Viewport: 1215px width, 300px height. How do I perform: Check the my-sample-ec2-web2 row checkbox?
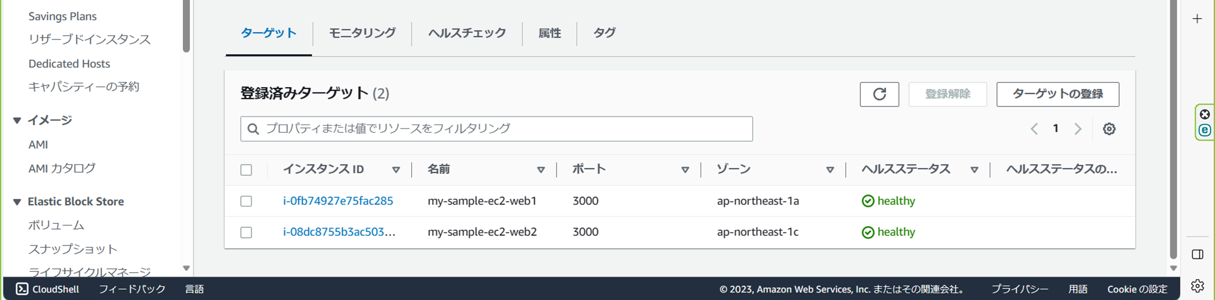coord(246,232)
